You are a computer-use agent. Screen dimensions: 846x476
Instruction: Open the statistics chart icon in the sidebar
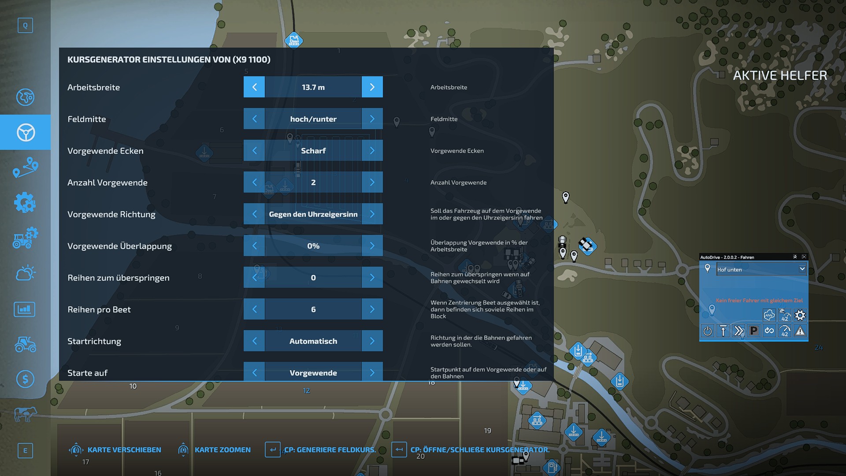[x=25, y=309]
